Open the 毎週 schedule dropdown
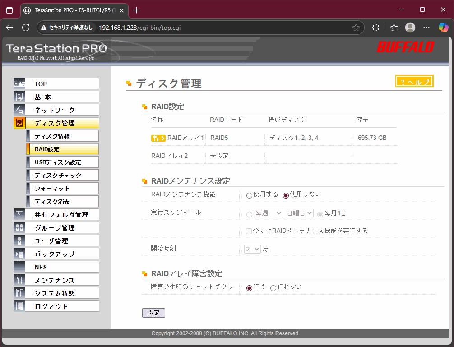The width and height of the screenshot is (454, 347). pyautogui.click(x=268, y=213)
